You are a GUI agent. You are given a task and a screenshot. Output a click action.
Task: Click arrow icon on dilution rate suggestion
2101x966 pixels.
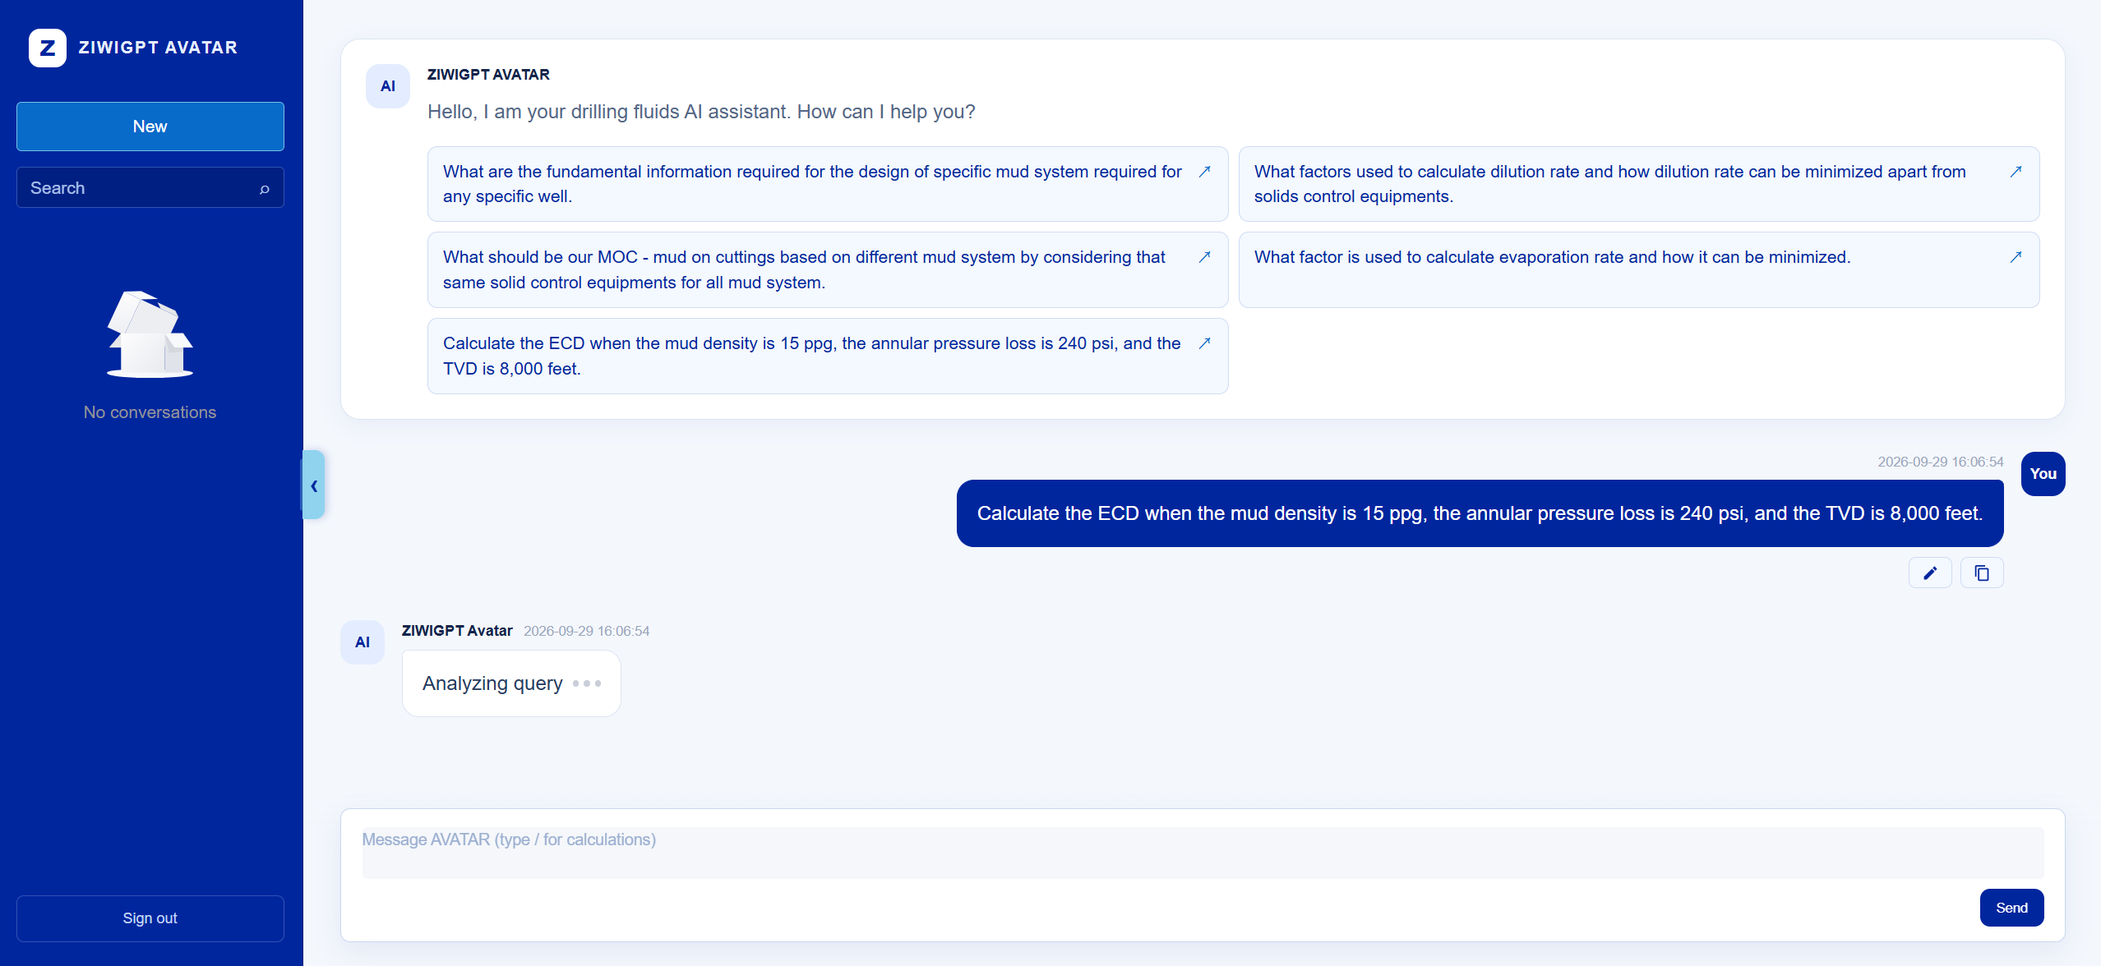coord(2016,172)
